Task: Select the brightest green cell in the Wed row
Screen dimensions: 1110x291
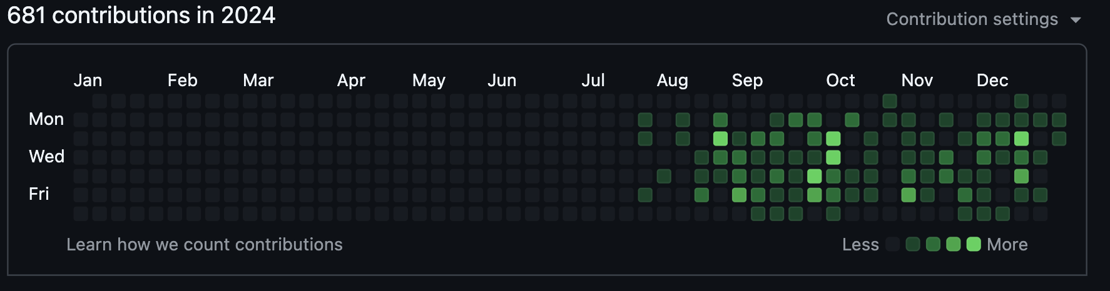Action: point(833,157)
